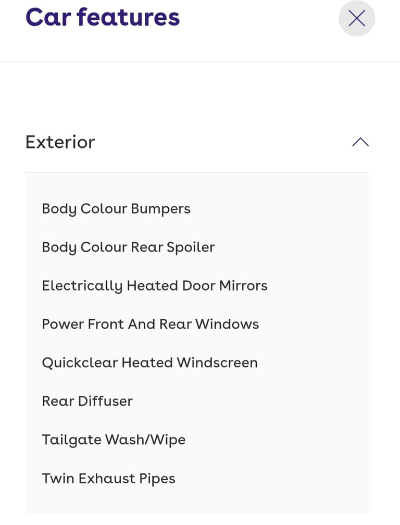Click the word Windscreen in the list

point(217,363)
